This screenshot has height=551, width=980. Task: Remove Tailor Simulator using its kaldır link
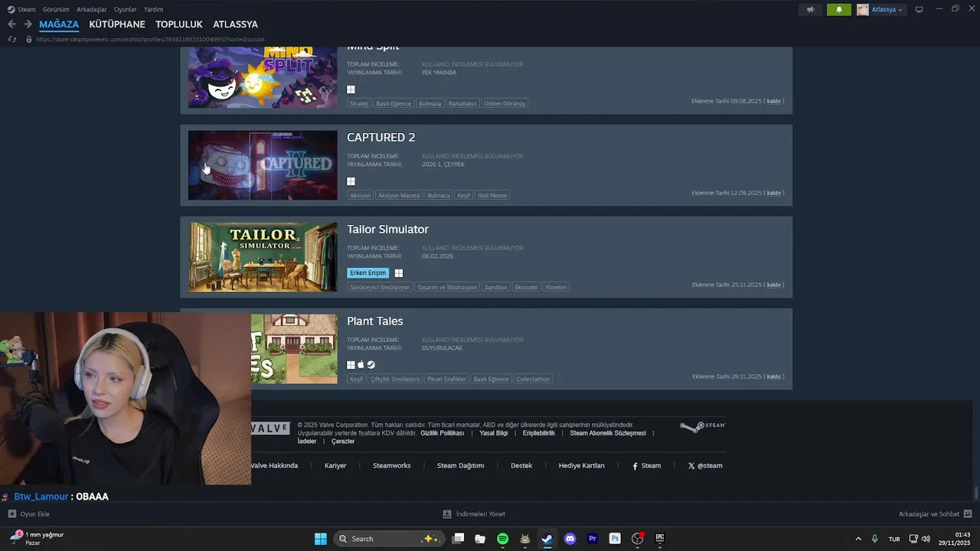(x=774, y=285)
